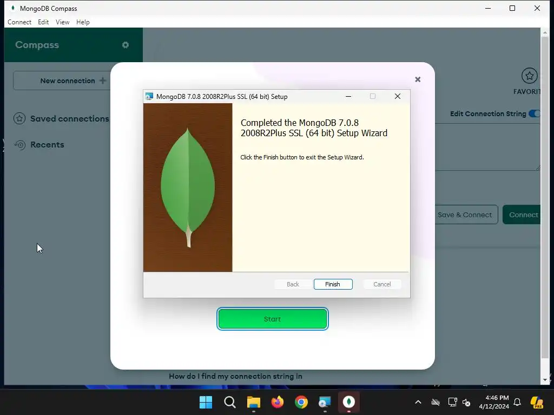Open File Explorer from the taskbar

[253, 402]
